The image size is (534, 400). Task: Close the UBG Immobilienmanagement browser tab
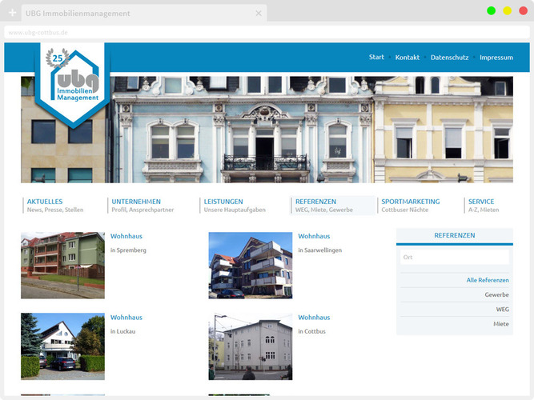259,14
